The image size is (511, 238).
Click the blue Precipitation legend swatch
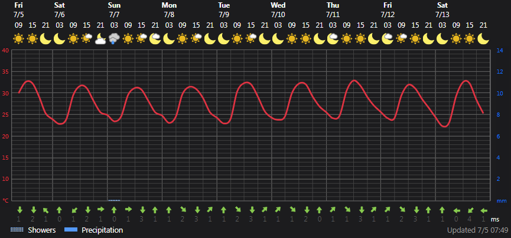pos(71,230)
